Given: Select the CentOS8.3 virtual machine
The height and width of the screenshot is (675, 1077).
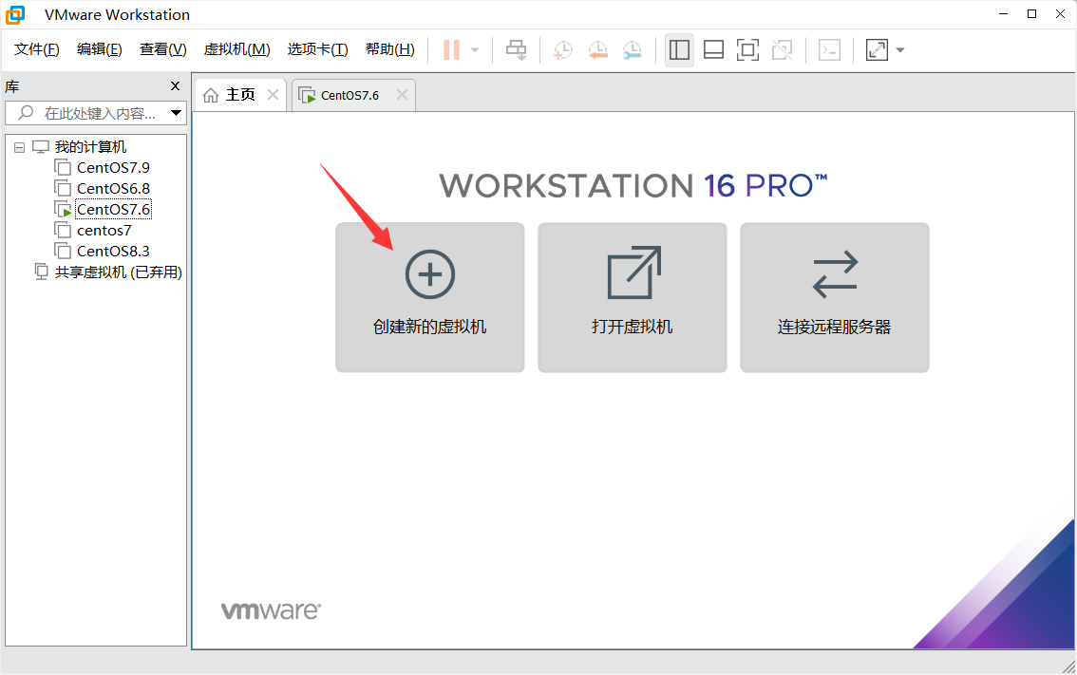Looking at the screenshot, I should tap(113, 252).
